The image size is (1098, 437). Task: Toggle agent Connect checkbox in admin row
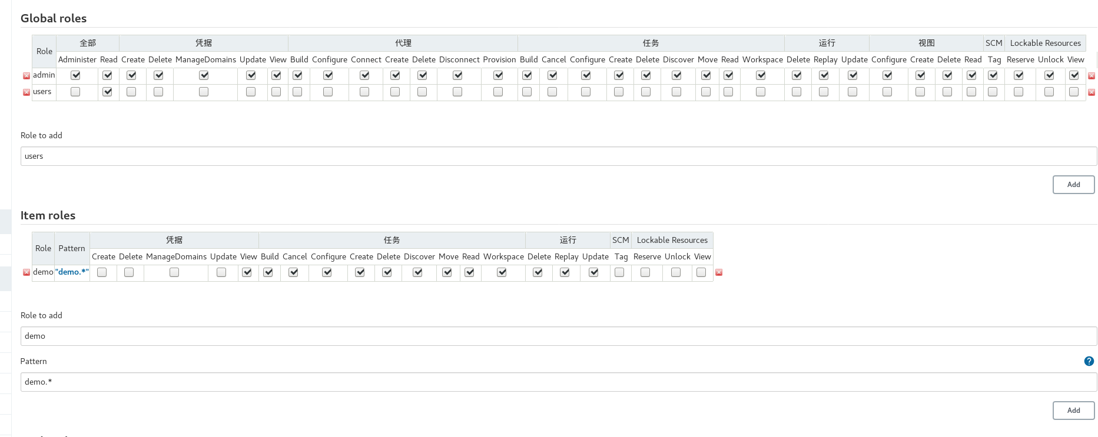tap(364, 75)
